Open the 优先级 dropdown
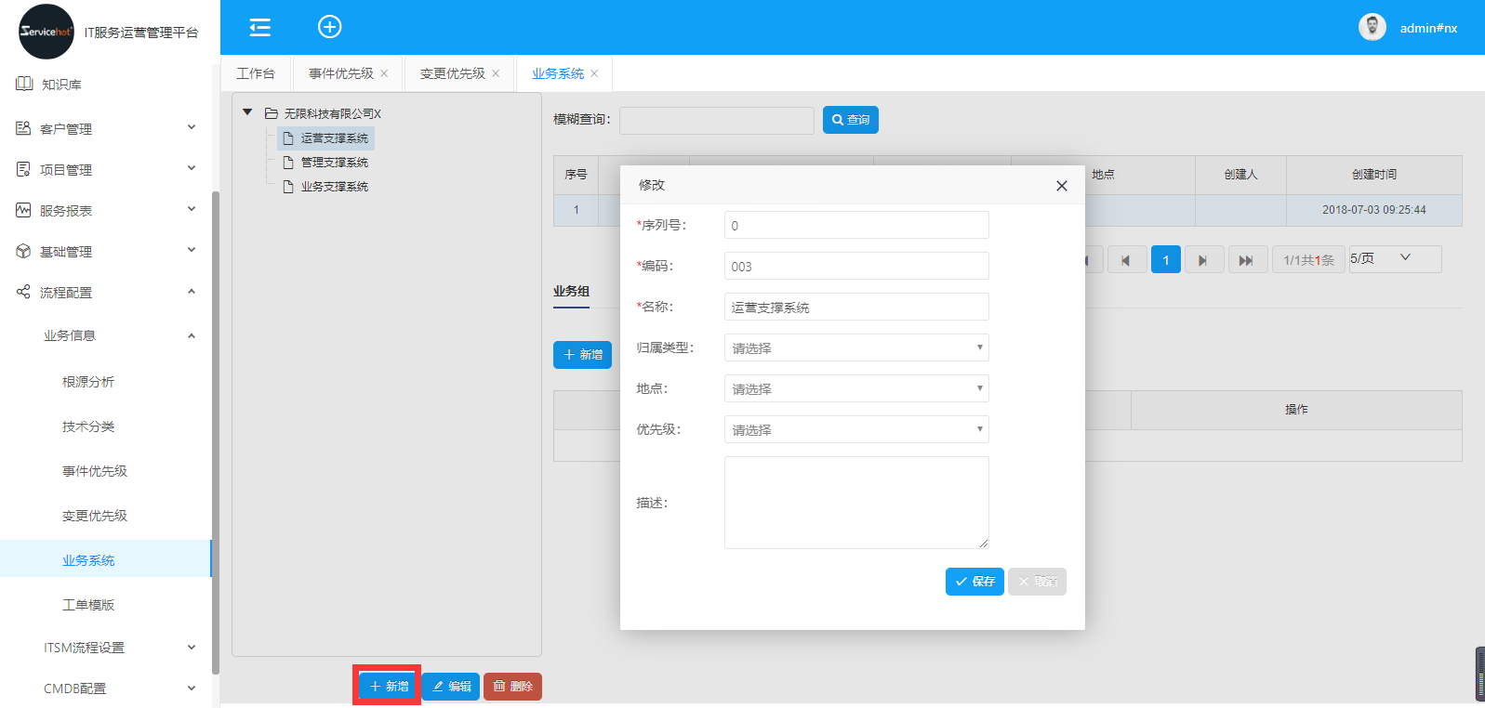 [855, 429]
